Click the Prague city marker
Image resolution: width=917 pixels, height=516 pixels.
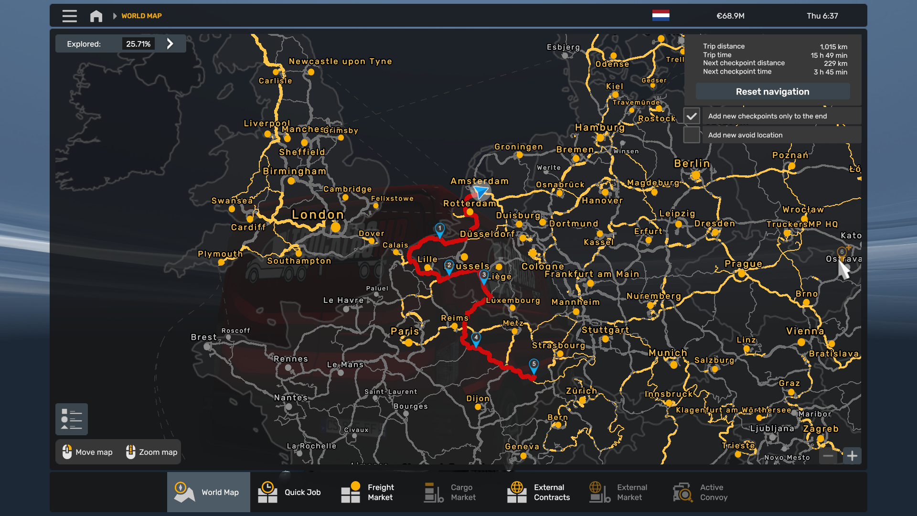point(742,274)
